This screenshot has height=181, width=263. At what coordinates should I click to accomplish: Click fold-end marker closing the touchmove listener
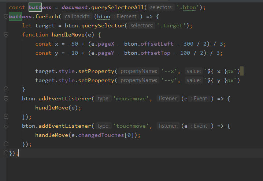6,144
